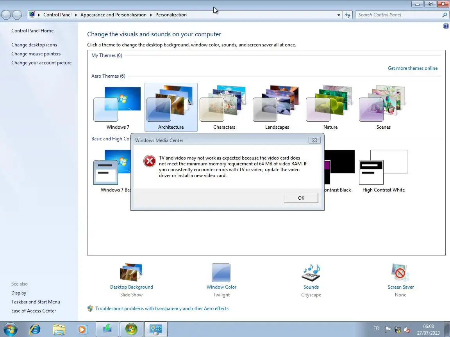Click the green arrow taskbar application
This screenshot has width=450, height=337.
[x=107, y=329]
